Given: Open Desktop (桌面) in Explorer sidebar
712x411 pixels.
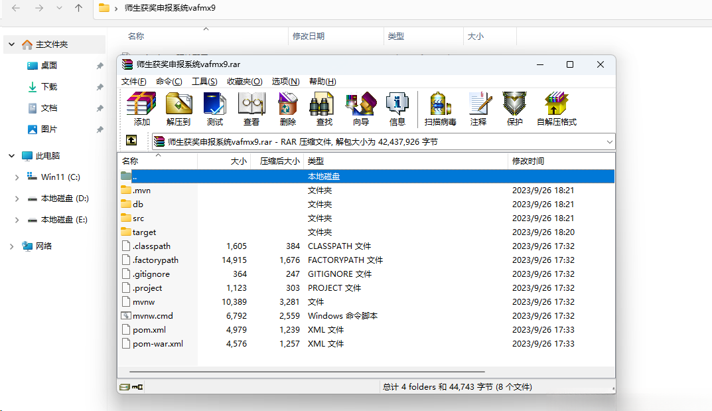Looking at the screenshot, I should point(48,65).
